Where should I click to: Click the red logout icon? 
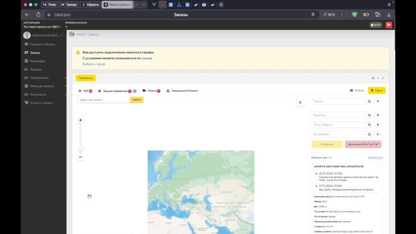[389, 25]
